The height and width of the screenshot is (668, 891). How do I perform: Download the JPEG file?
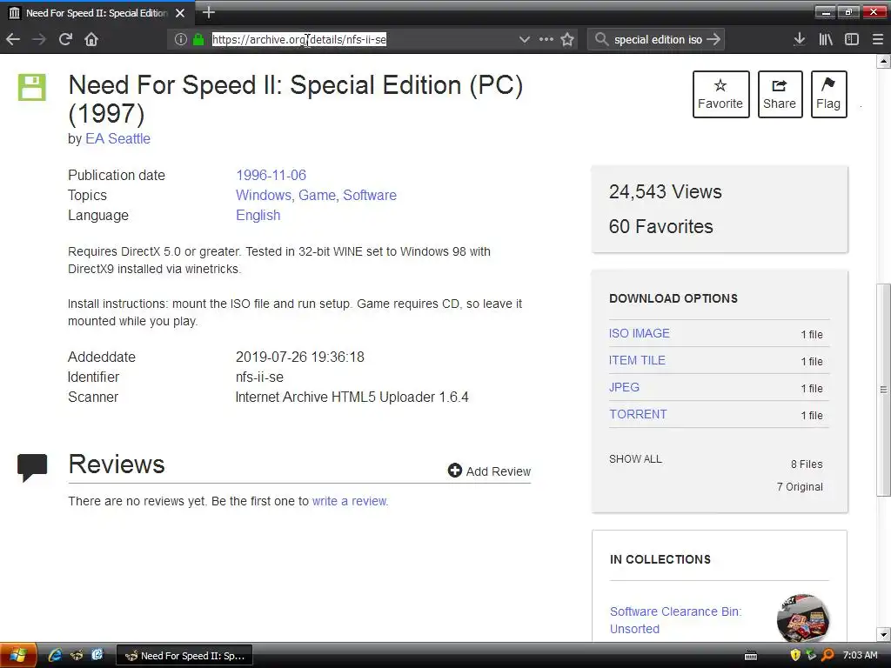point(624,387)
